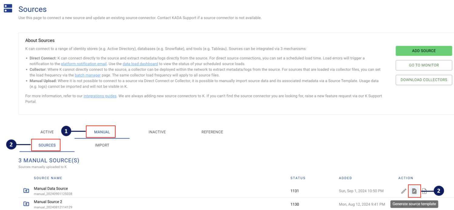The image size is (454, 210).
Task: Click upload folder icon for Manual Data Source
Action: point(26,191)
